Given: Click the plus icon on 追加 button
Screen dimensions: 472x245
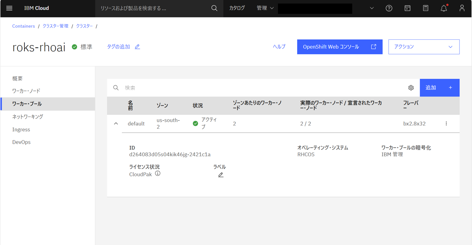Looking at the screenshot, I should click(450, 88).
